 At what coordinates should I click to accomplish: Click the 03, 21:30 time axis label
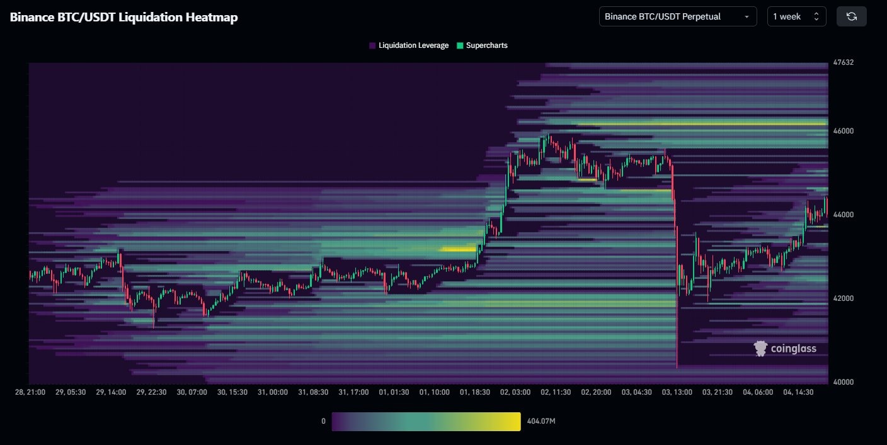718,392
